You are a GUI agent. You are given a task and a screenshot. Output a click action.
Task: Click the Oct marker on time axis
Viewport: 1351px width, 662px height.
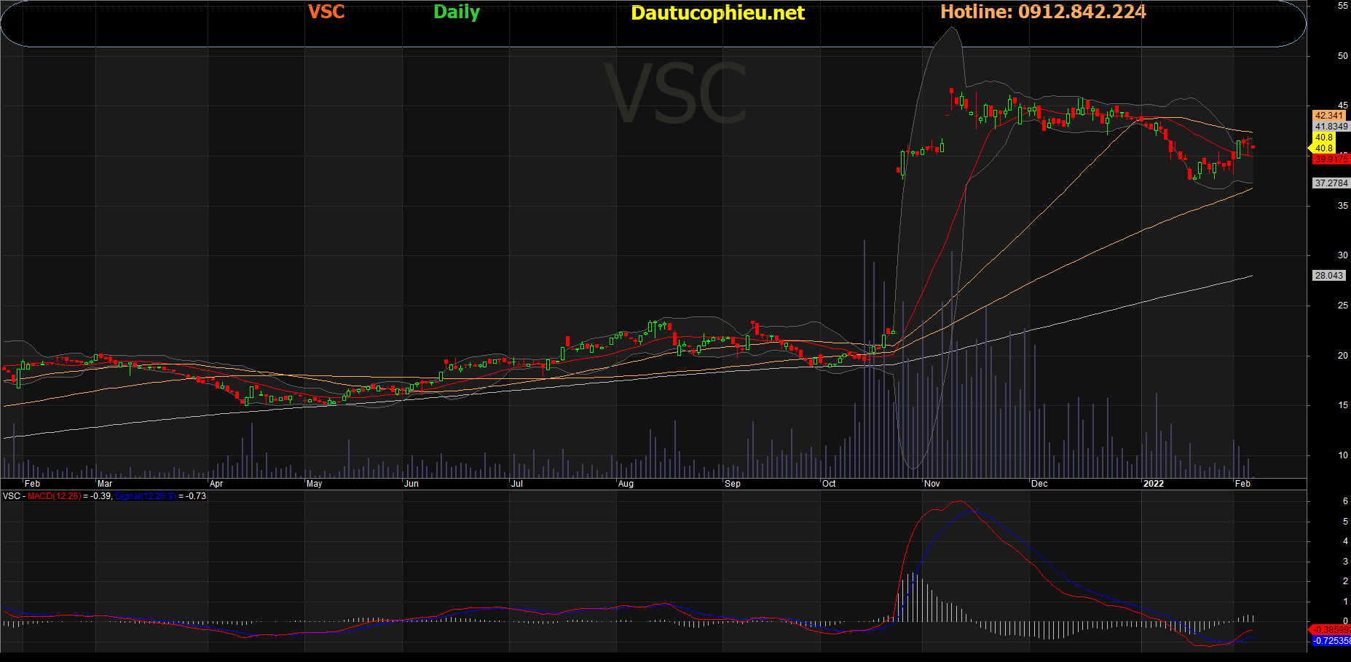pos(829,484)
